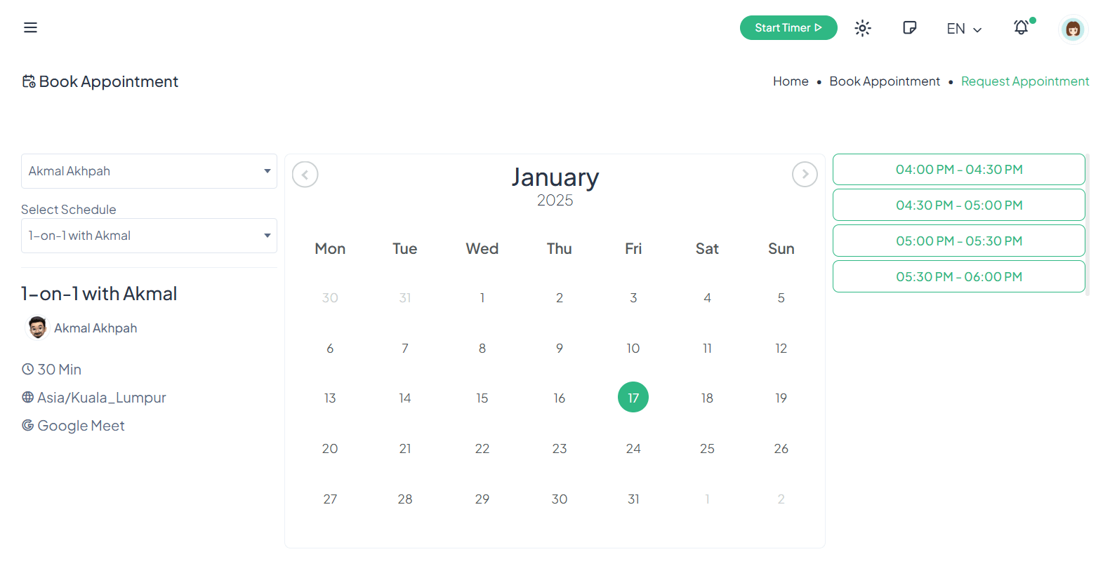The image size is (1110, 573).
Task: Click the time slots list scrollbar
Action: [1088, 224]
